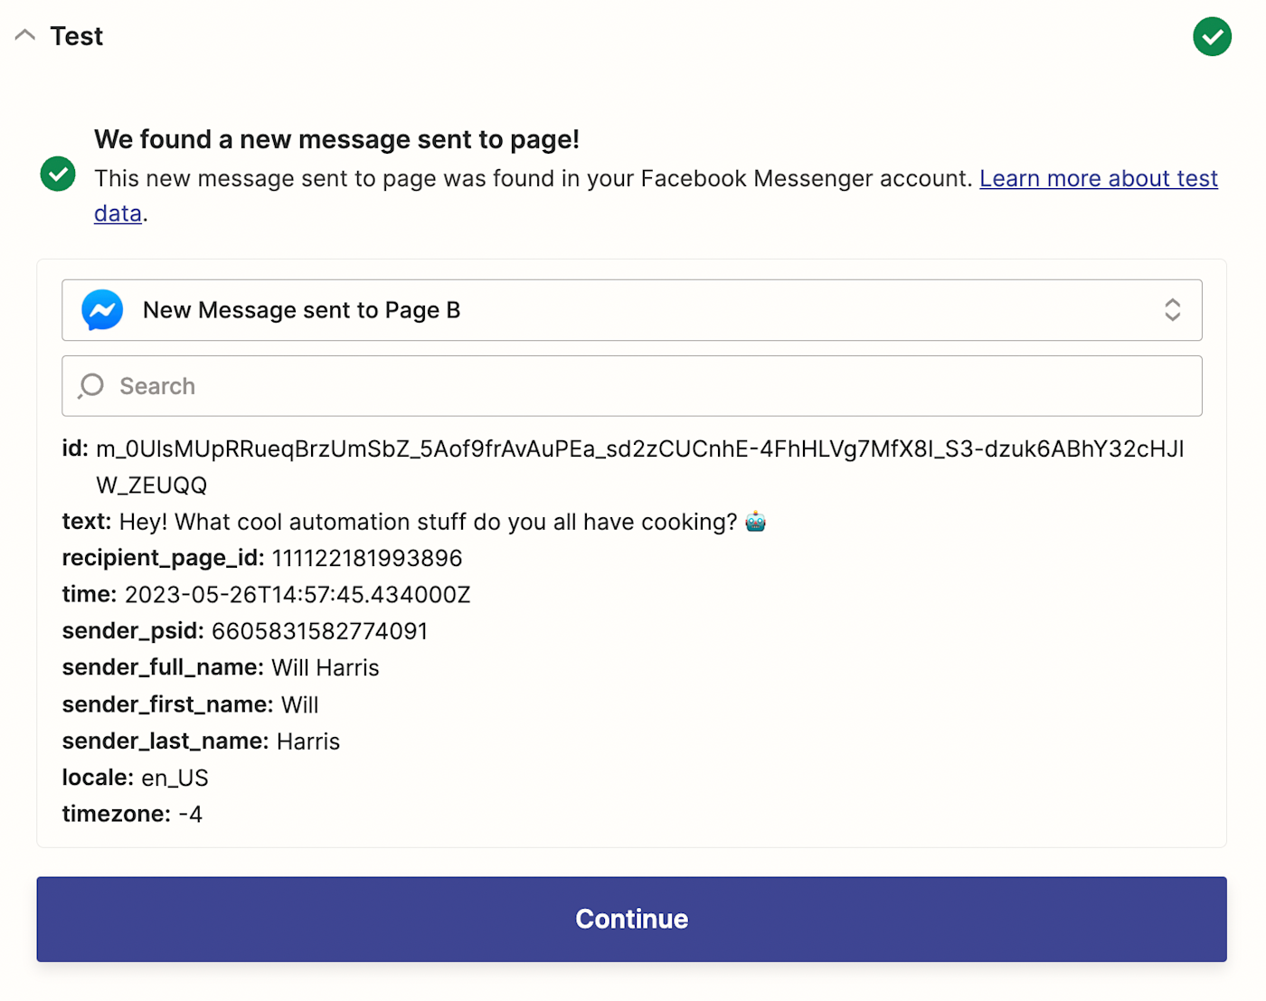Click the robot emoji in message text
1266x1001 pixels.
(756, 522)
